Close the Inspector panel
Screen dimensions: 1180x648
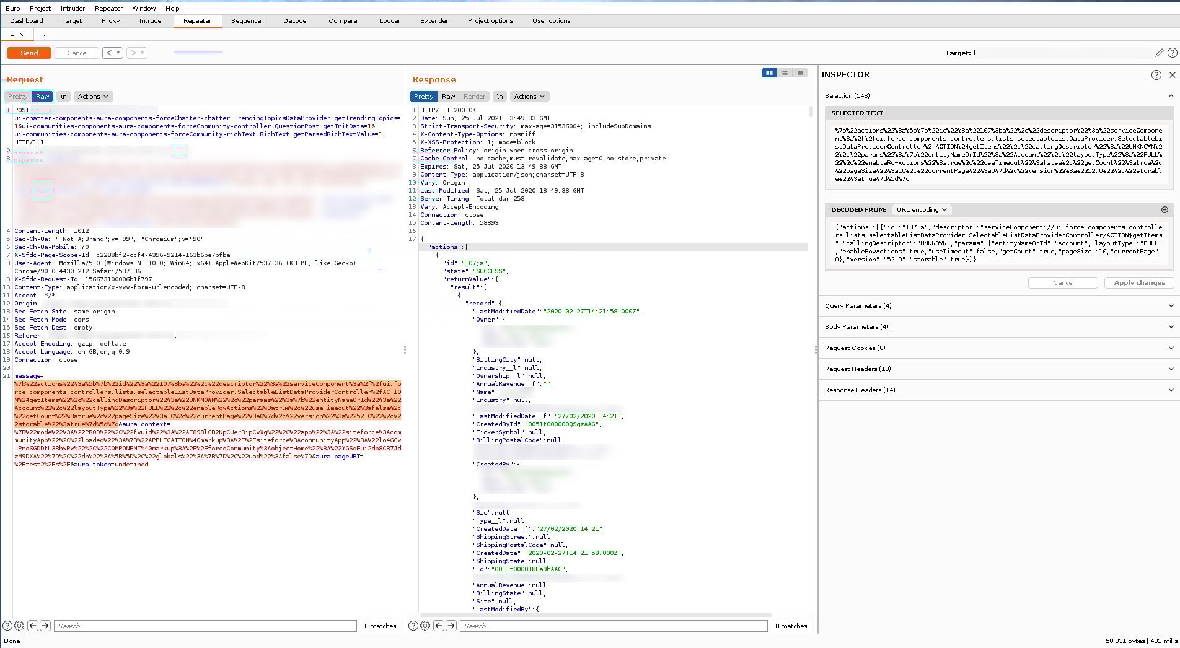pos(1172,75)
